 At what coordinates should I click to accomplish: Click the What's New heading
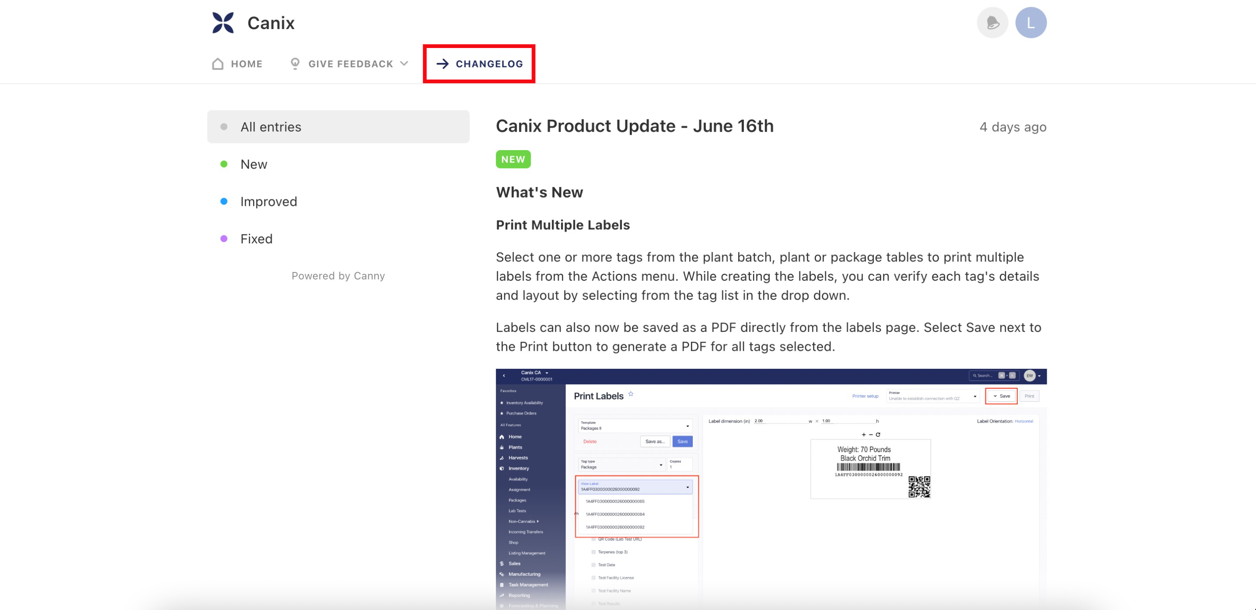[x=539, y=192]
